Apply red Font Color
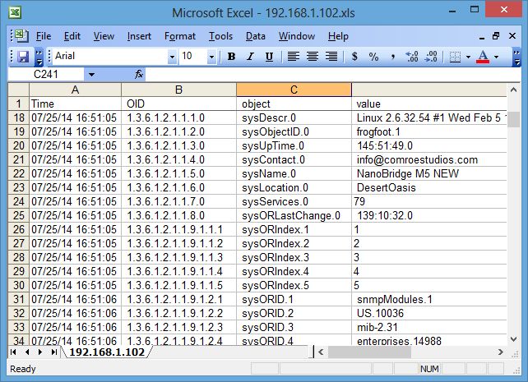This screenshot has width=528, height=382. point(483,57)
